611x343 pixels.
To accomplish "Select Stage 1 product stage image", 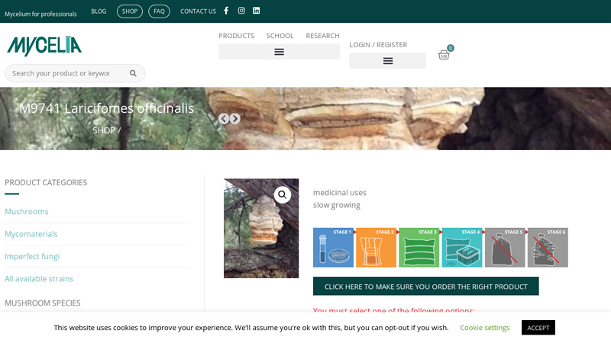I will pos(333,248).
